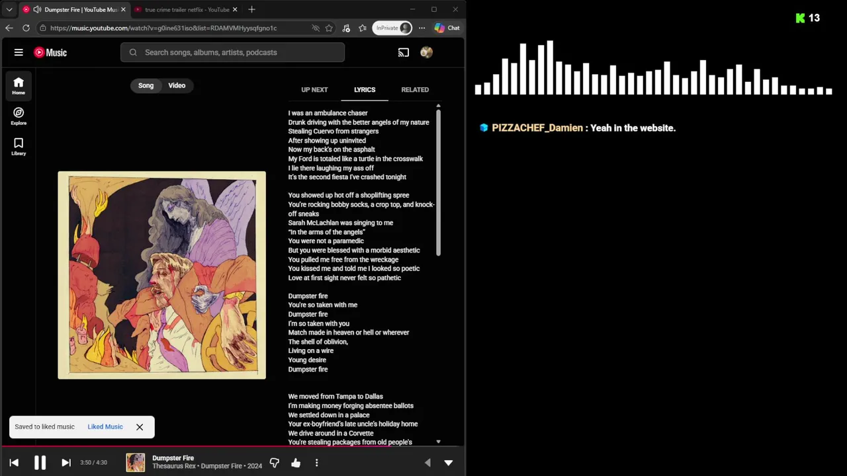
Task: Open the player bar three-dot options menu
Action: click(x=316, y=463)
